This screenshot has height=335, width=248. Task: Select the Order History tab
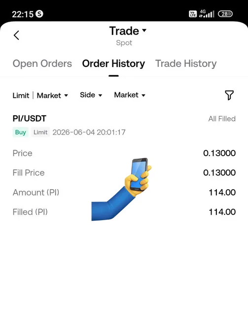113,64
